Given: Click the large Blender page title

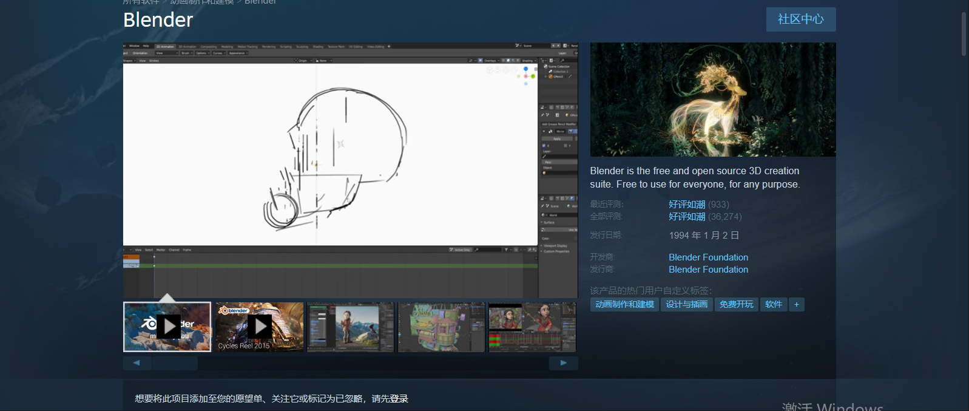Looking at the screenshot, I should coord(158,20).
